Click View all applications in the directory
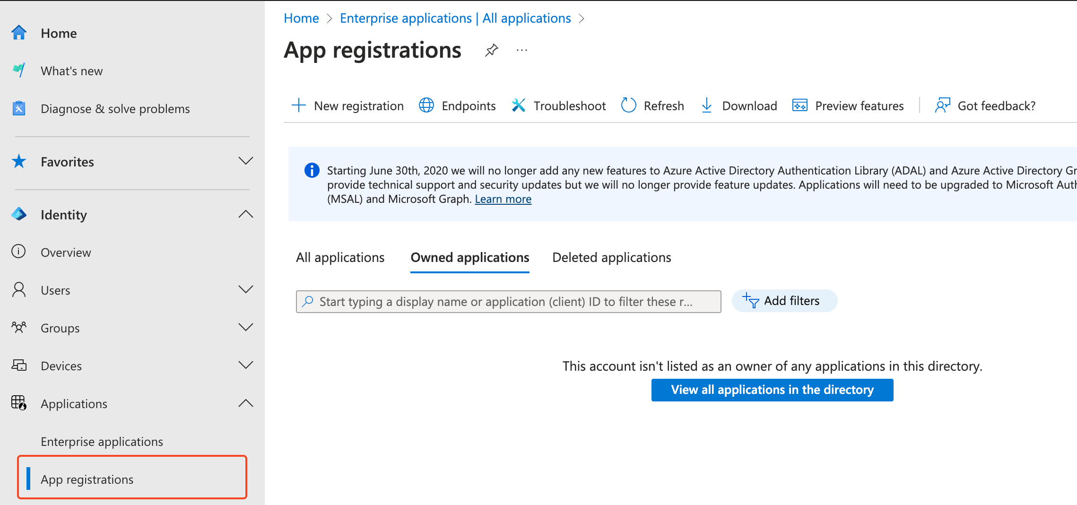The width and height of the screenshot is (1077, 505). click(772, 390)
